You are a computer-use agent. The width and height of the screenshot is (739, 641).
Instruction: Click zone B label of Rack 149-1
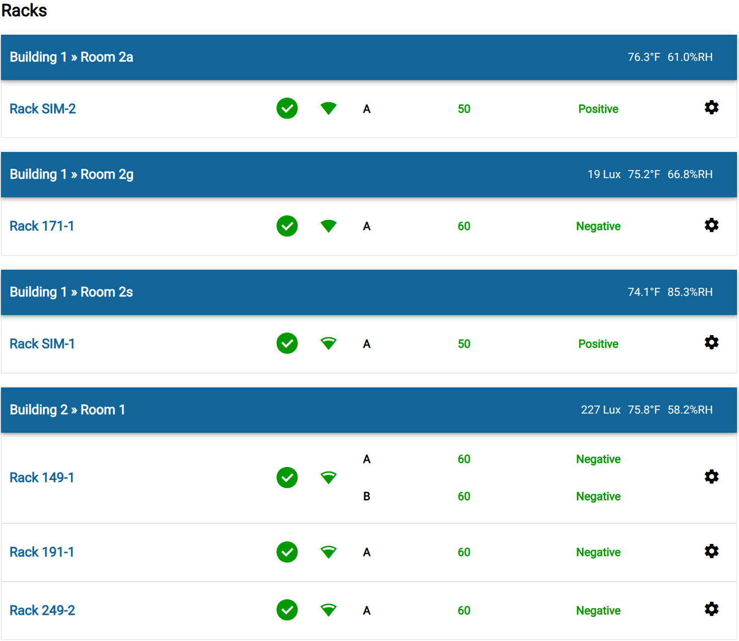click(367, 496)
